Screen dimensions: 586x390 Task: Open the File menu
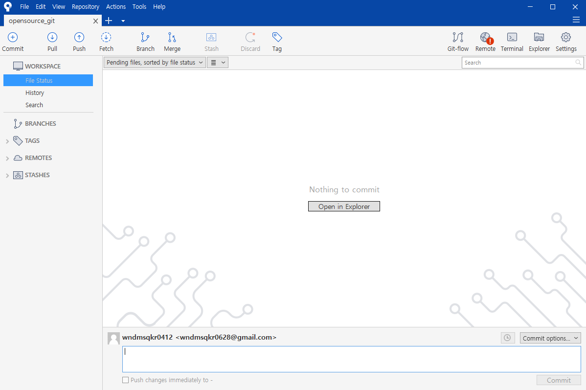point(24,7)
